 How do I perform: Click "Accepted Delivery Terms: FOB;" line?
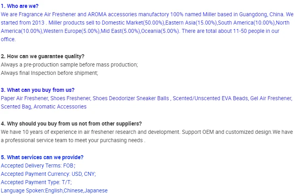[38, 166]
